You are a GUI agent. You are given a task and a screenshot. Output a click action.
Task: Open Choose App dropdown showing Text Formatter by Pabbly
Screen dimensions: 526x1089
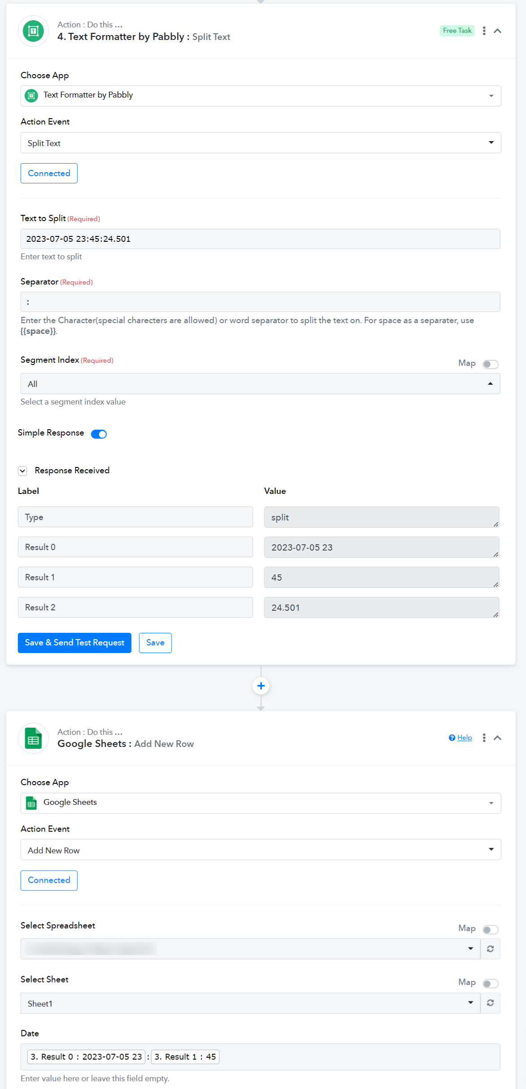(x=260, y=96)
